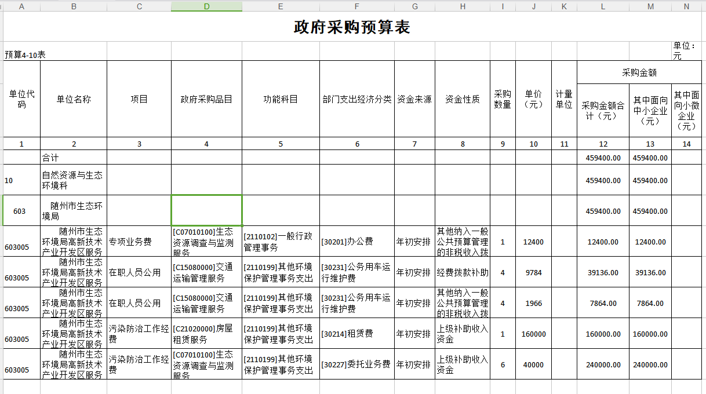
Task: Select the 计量单位 header cell
Action: pos(564,99)
